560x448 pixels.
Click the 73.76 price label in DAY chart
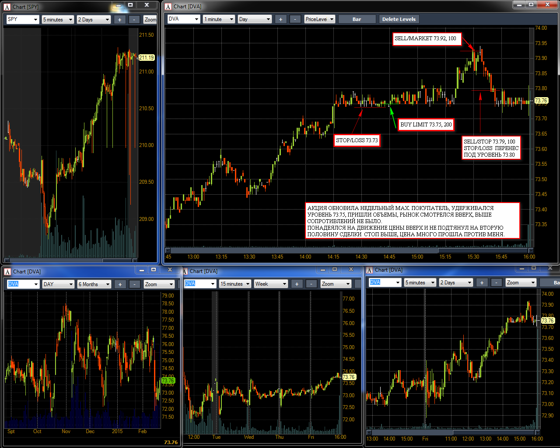pyautogui.click(x=168, y=381)
